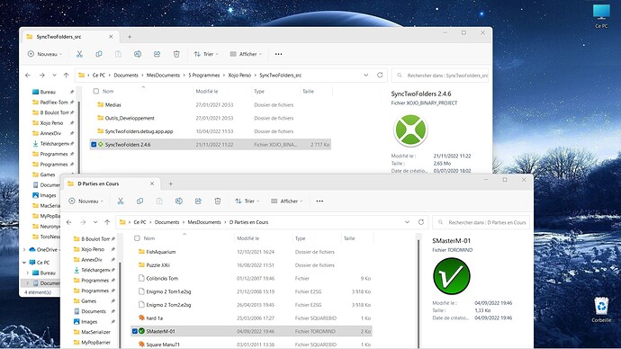Select Outils_Developpement folder row
Image resolution: width=621 pixels, height=349 pixels.
point(211,118)
